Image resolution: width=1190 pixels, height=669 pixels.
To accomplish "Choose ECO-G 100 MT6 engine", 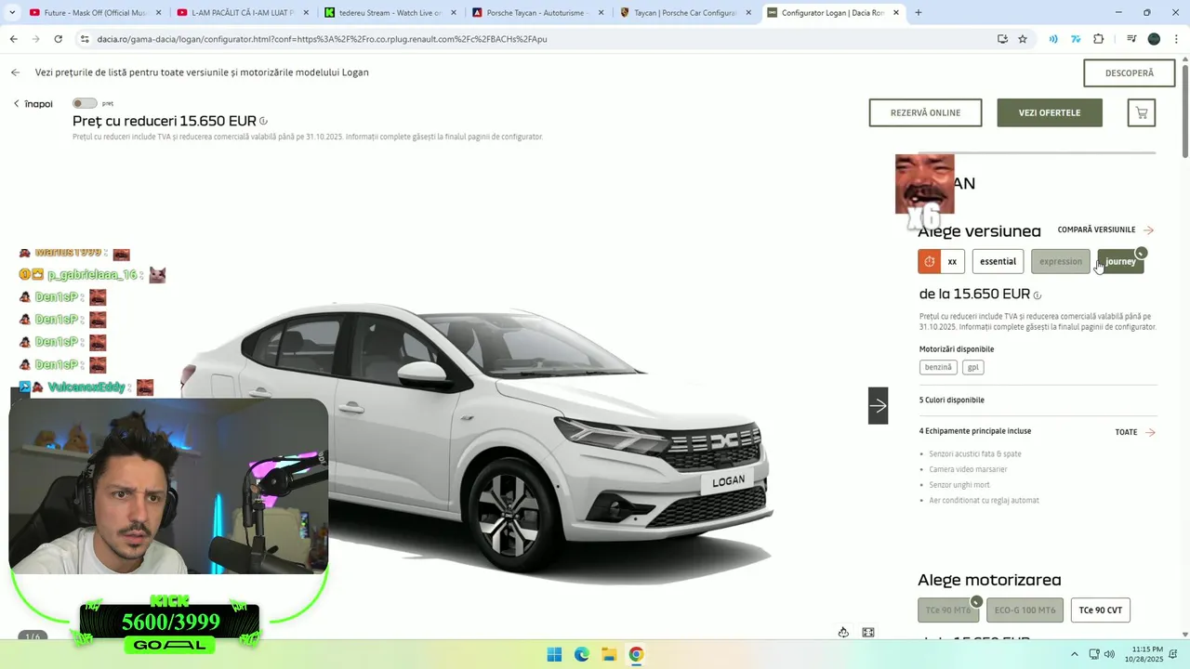I will tap(1025, 610).
